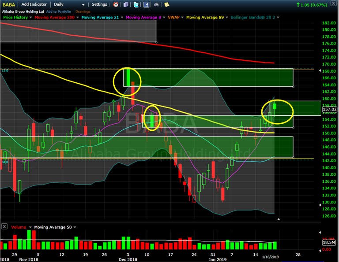Open Bollinger Bands 20 2 options arrow
The height and width of the screenshot is (262, 339).
278,18
